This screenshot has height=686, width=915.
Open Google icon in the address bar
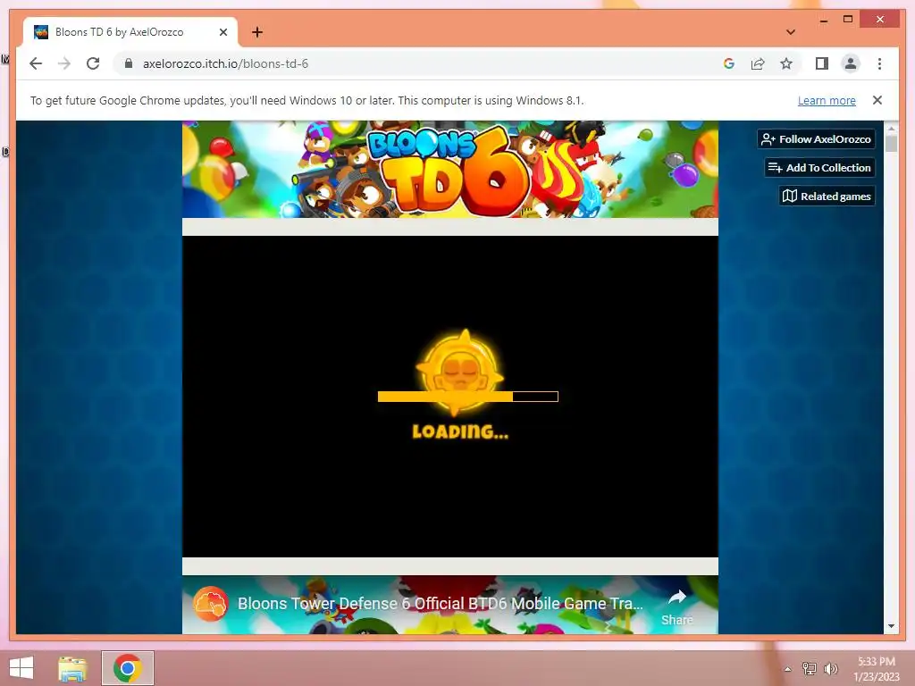point(729,63)
